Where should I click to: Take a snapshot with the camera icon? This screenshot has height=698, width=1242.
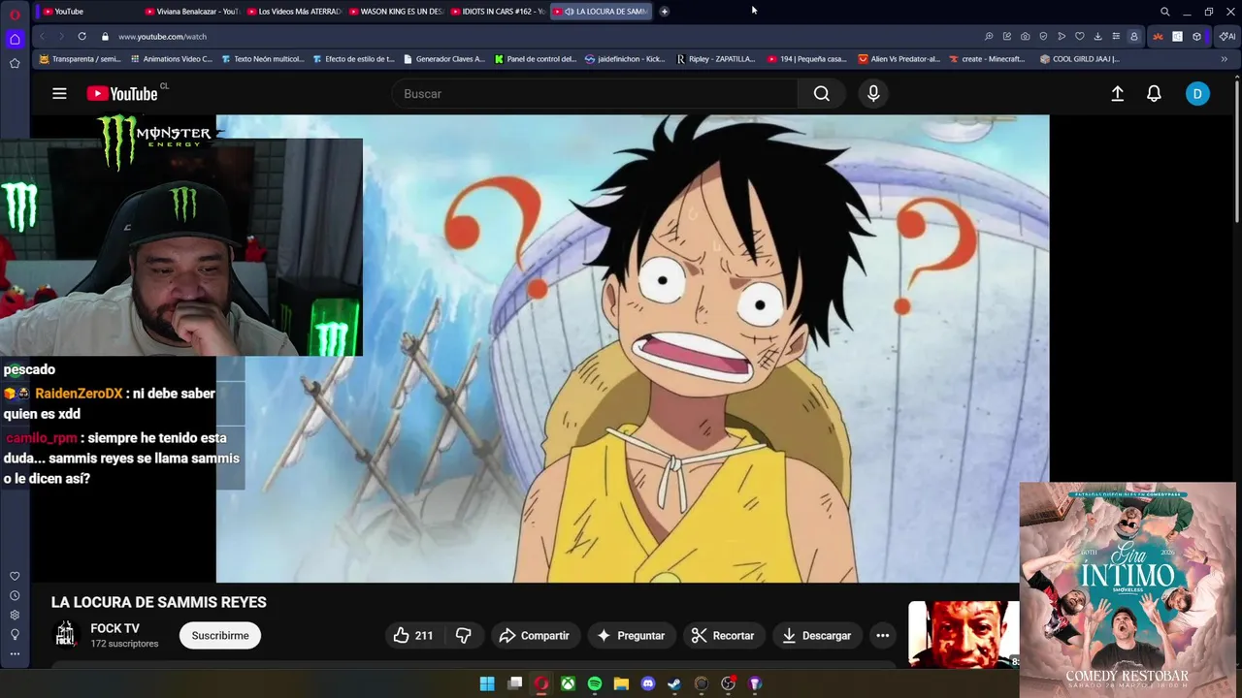click(1025, 36)
